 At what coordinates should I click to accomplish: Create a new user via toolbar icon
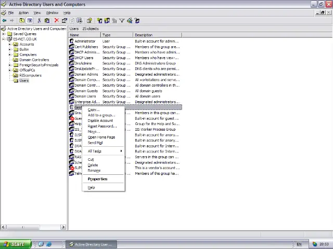click(99, 21)
